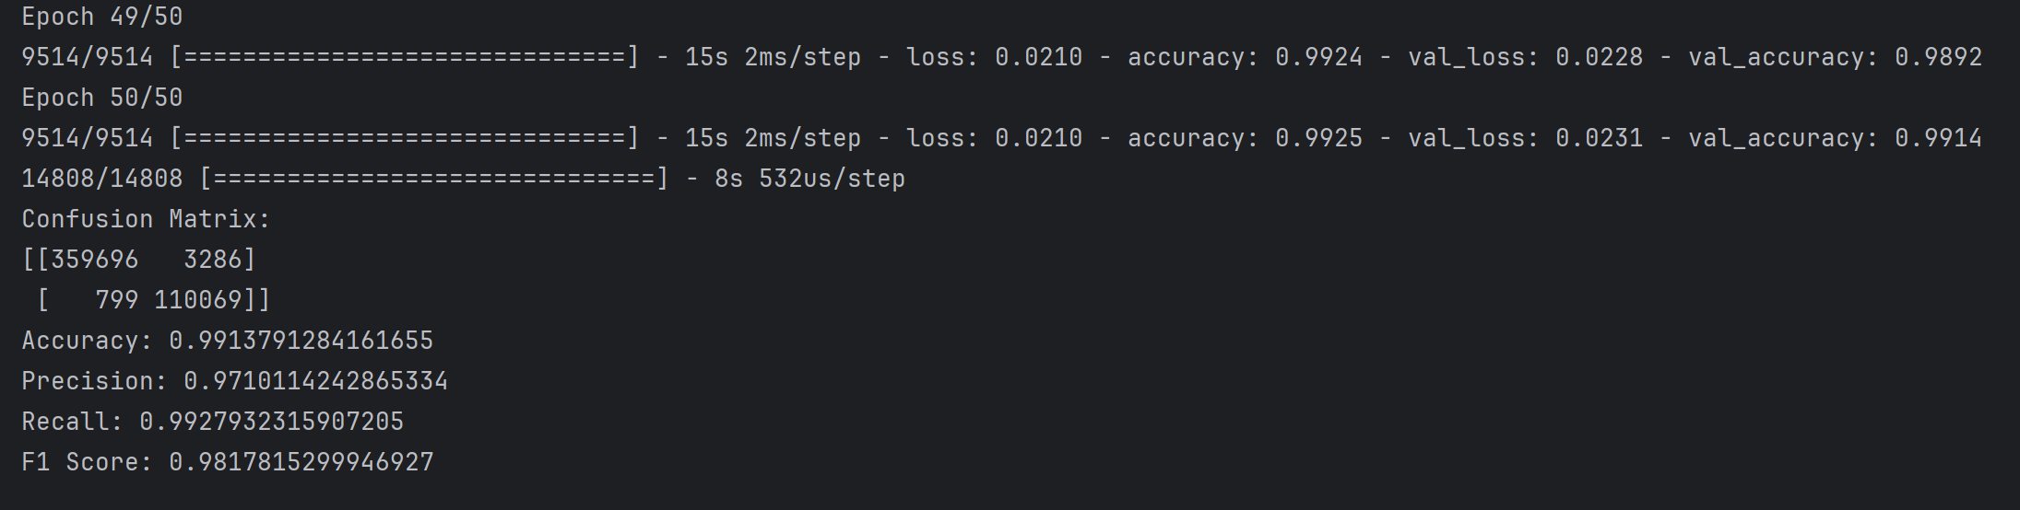2020x510 pixels.
Task: Click the 14808/14808 prediction progress bar
Action: pos(433,179)
